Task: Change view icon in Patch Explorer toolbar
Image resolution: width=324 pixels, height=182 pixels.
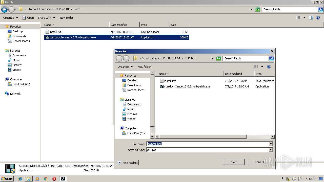Action: (298, 18)
